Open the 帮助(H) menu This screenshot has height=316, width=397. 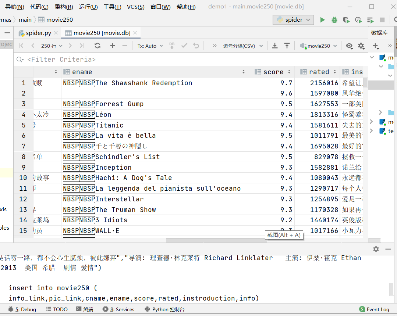click(x=186, y=7)
